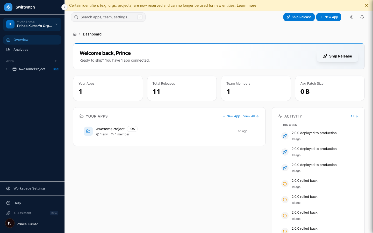Viewport: 373px width, 233px height.
Task: Open the Prince Kumar's Org workspace switcher
Action: pos(32,24)
